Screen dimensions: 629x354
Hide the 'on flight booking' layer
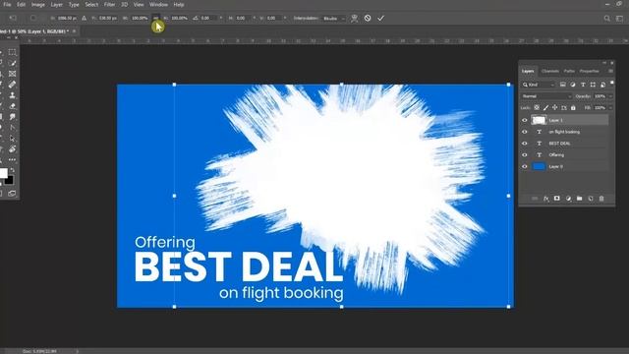pos(524,132)
